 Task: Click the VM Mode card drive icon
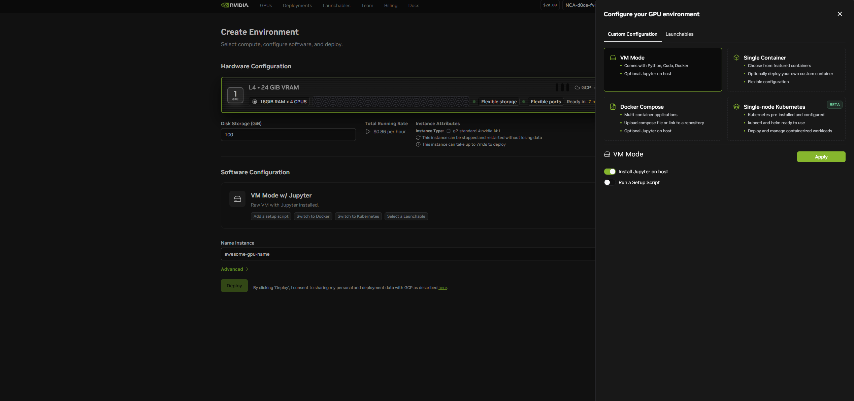613,58
